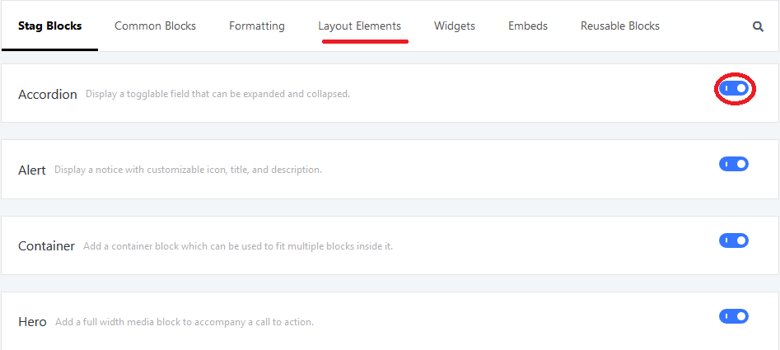The width and height of the screenshot is (780, 350).
Task: Open the Widgets tab
Action: [455, 26]
